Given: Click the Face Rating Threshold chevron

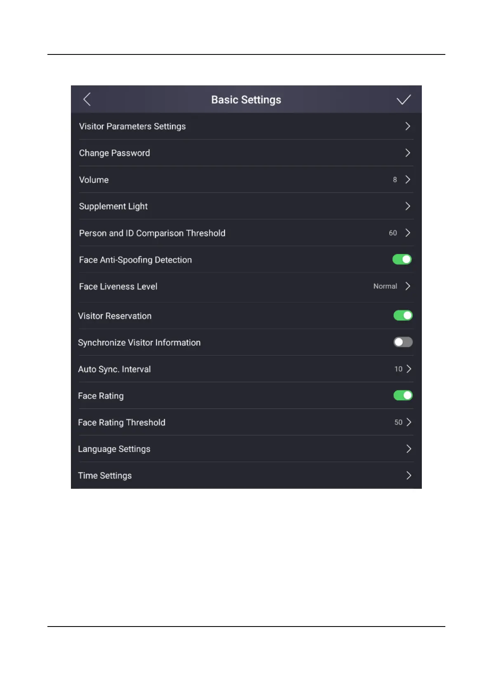Looking at the screenshot, I should point(409,422).
